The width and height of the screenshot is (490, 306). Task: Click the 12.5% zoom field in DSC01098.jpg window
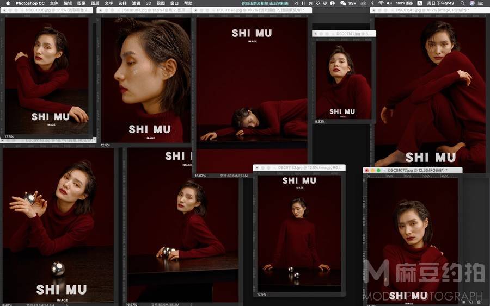click(x=9, y=136)
